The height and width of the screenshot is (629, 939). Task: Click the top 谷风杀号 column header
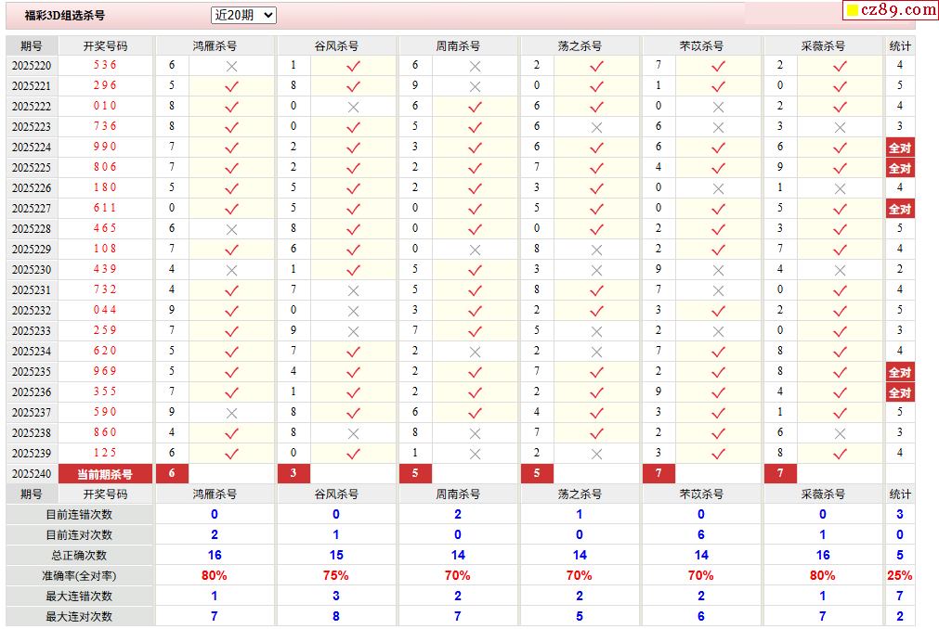[x=336, y=46]
